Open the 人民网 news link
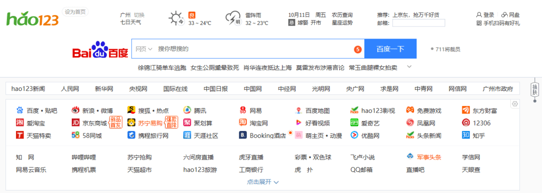This screenshot has width=542, height=193. [x=70, y=89]
